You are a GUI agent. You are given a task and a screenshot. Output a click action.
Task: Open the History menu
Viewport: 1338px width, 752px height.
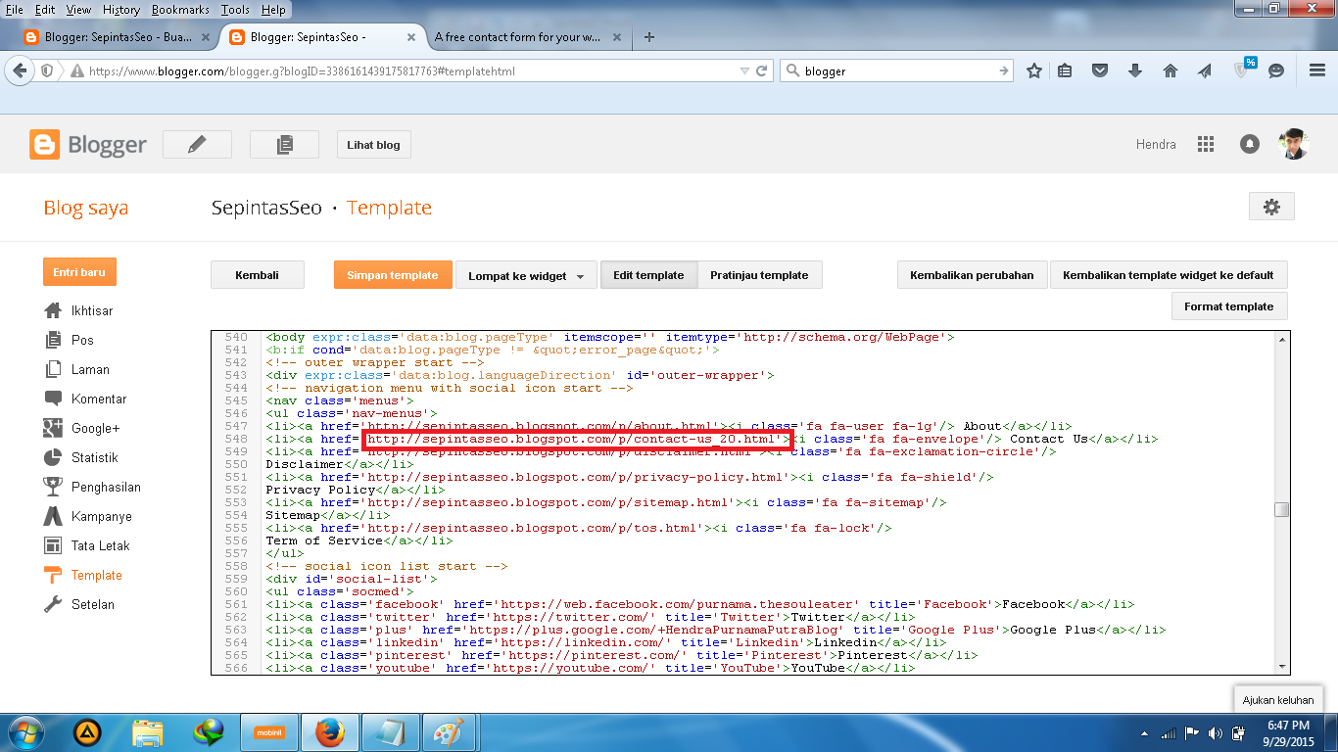(121, 10)
